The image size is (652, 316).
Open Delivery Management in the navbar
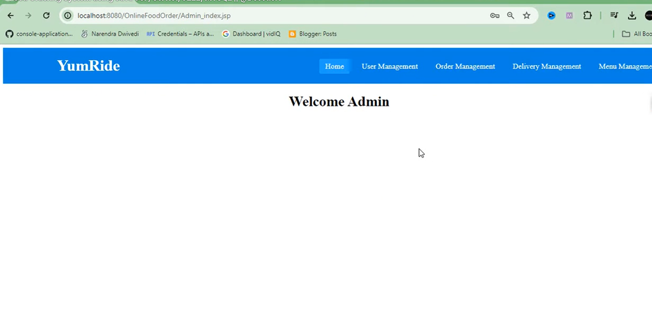click(547, 66)
